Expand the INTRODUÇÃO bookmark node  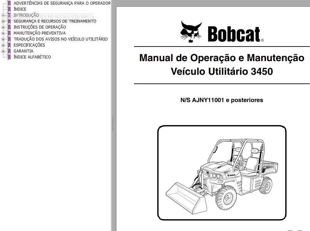pyautogui.click(x=3, y=15)
